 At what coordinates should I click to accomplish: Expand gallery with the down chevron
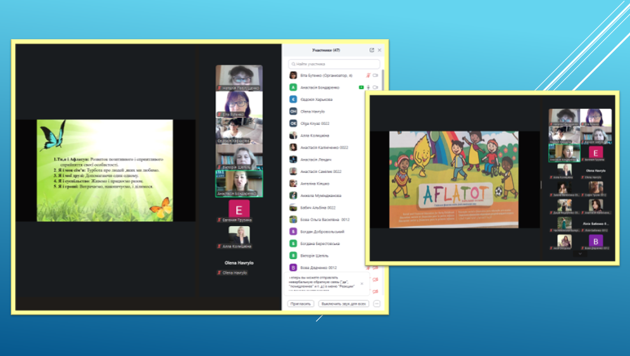(580, 255)
